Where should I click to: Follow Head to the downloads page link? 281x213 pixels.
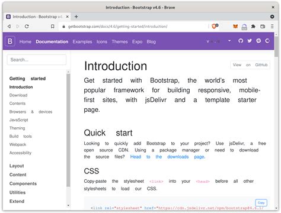pyautogui.click(x=168, y=157)
